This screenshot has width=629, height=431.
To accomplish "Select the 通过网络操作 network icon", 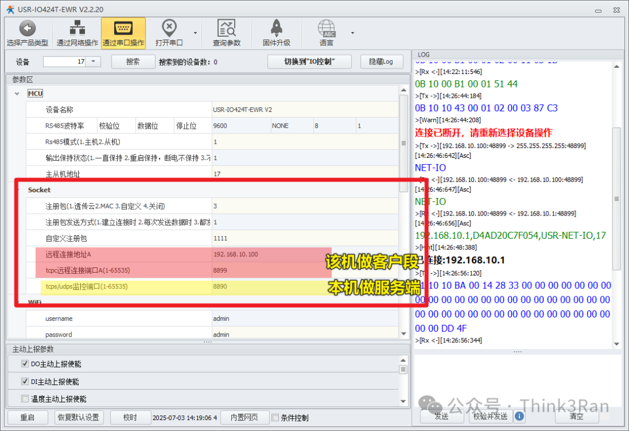I will click(77, 28).
